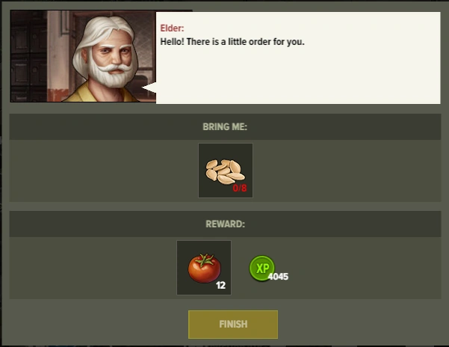This screenshot has width=449, height=347.
Task: Click the speech bubble pointer arrow
Action: [x=149, y=87]
